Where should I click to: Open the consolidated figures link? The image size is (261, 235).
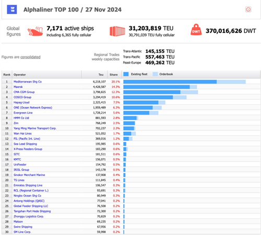pos(30,57)
